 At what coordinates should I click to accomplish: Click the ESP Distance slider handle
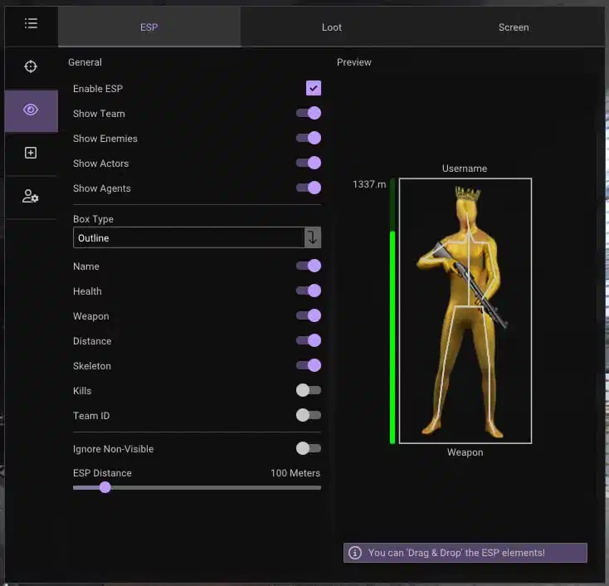click(x=105, y=487)
